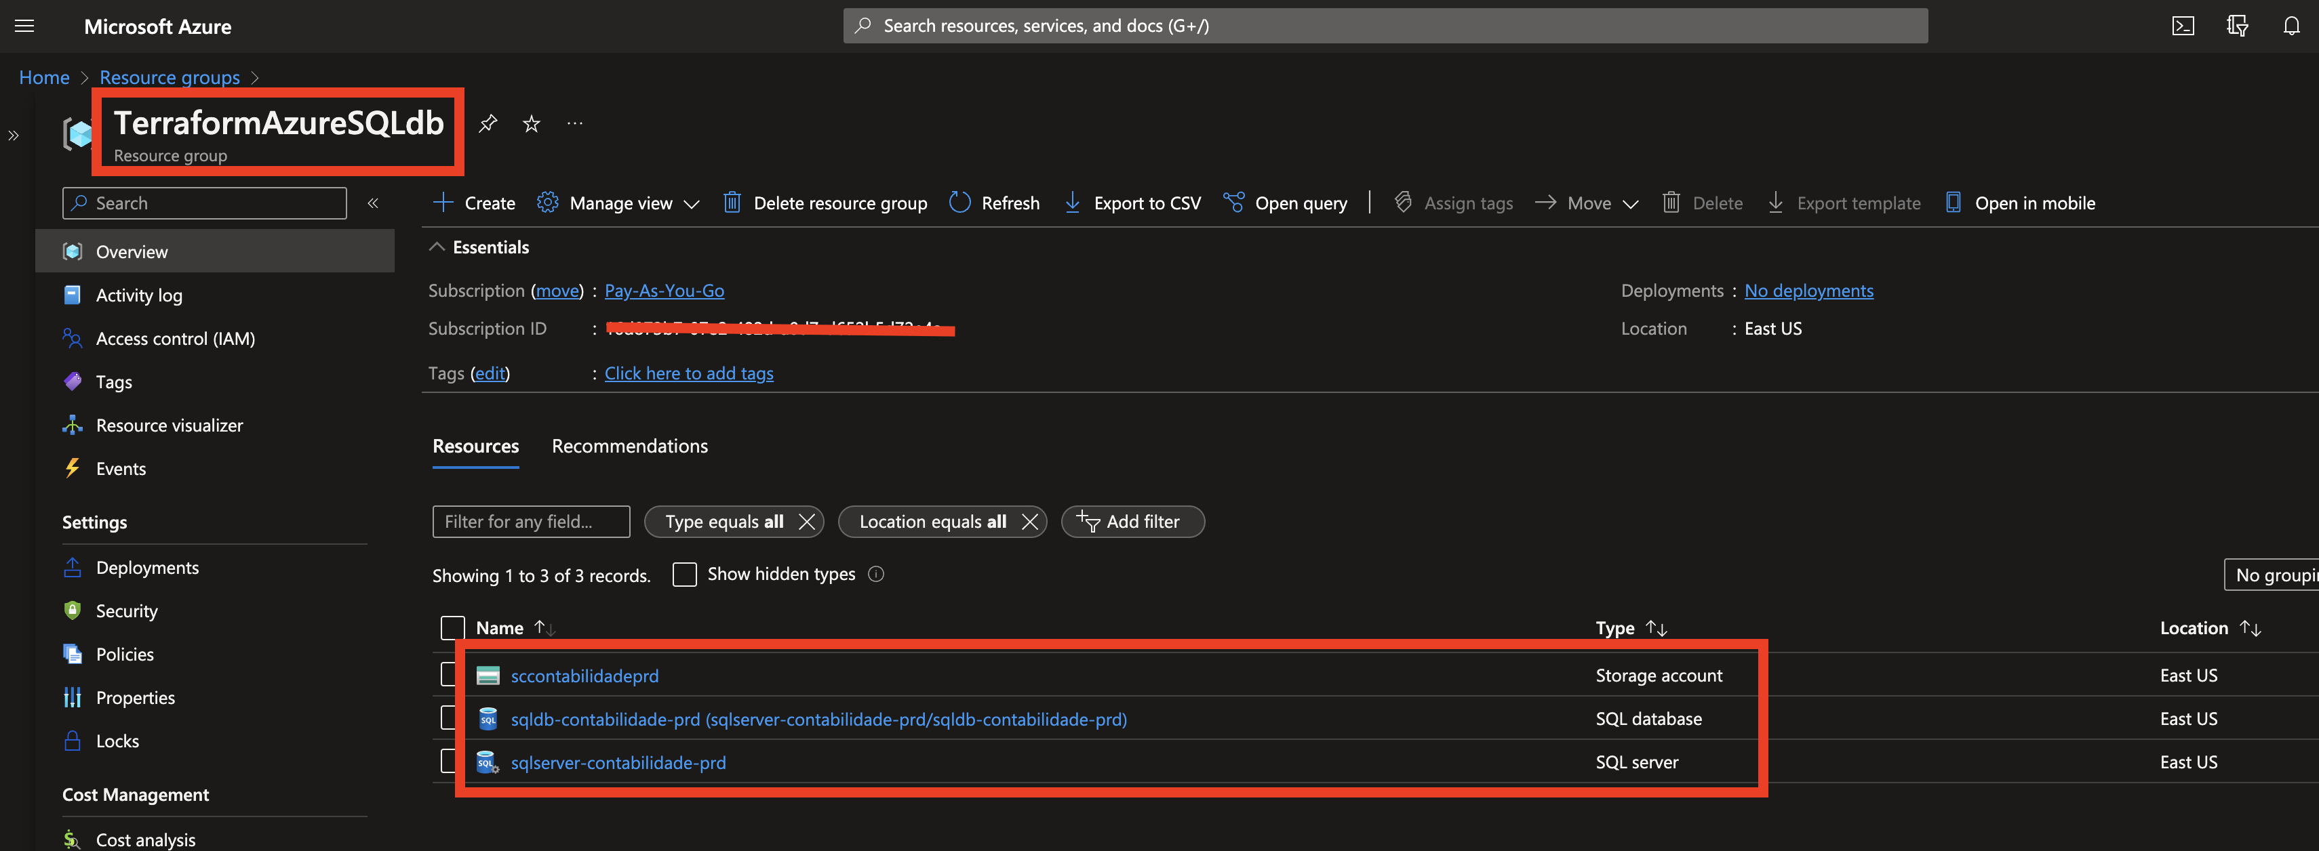Collapse the Essentials section
This screenshot has width=2319, height=851.
pyautogui.click(x=437, y=247)
